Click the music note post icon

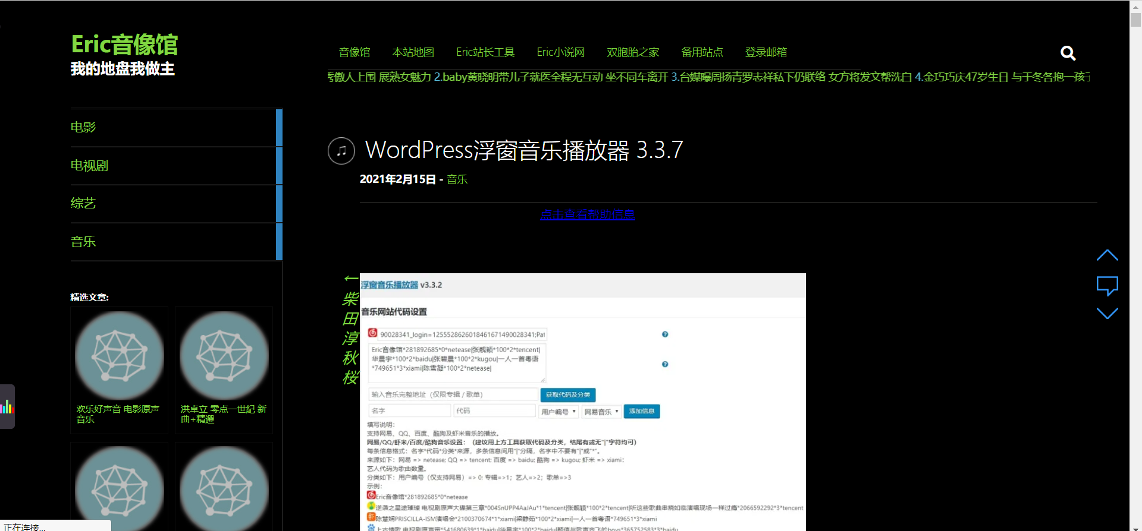[x=341, y=151]
